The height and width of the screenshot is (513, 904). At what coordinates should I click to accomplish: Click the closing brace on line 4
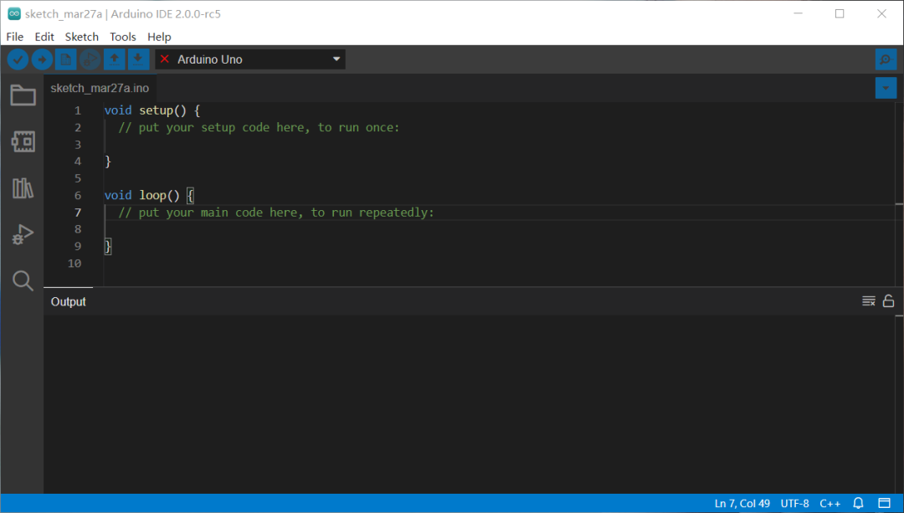(x=108, y=162)
